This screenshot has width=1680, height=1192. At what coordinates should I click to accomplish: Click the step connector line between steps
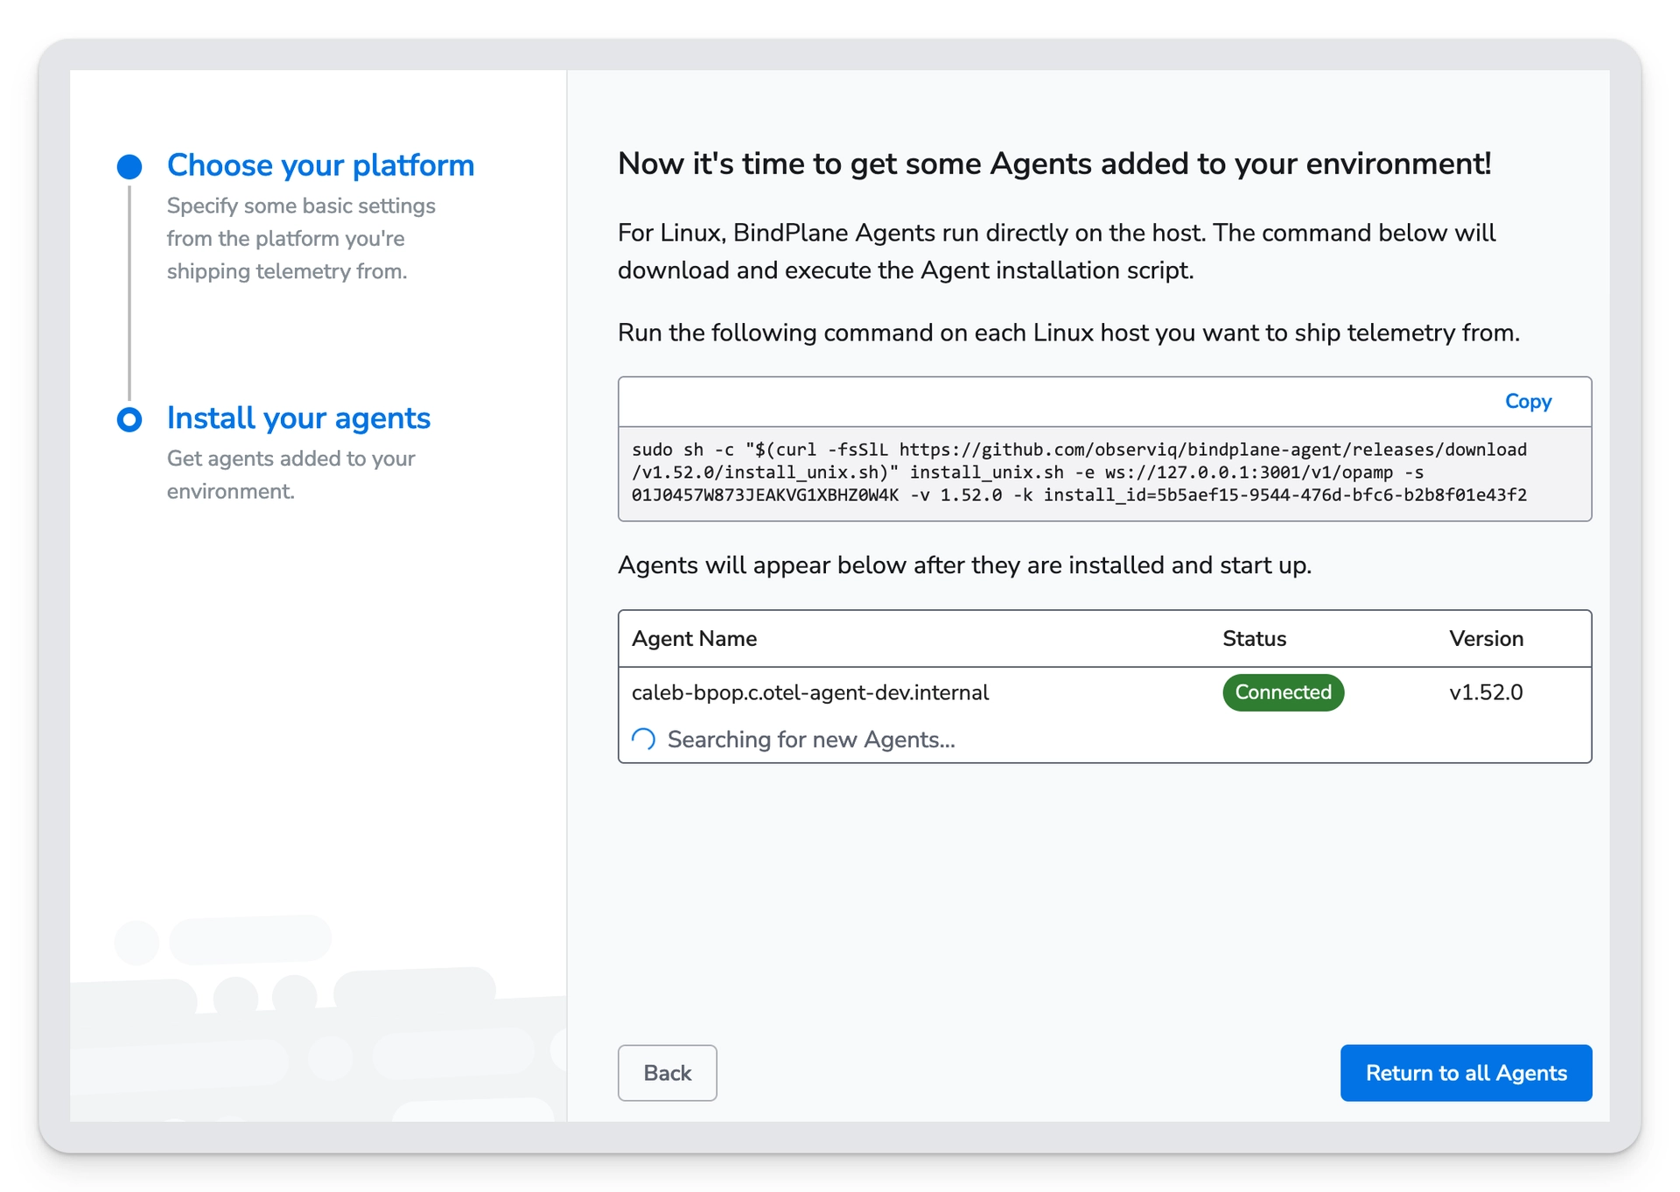pyautogui.click(x=129, y=293)
